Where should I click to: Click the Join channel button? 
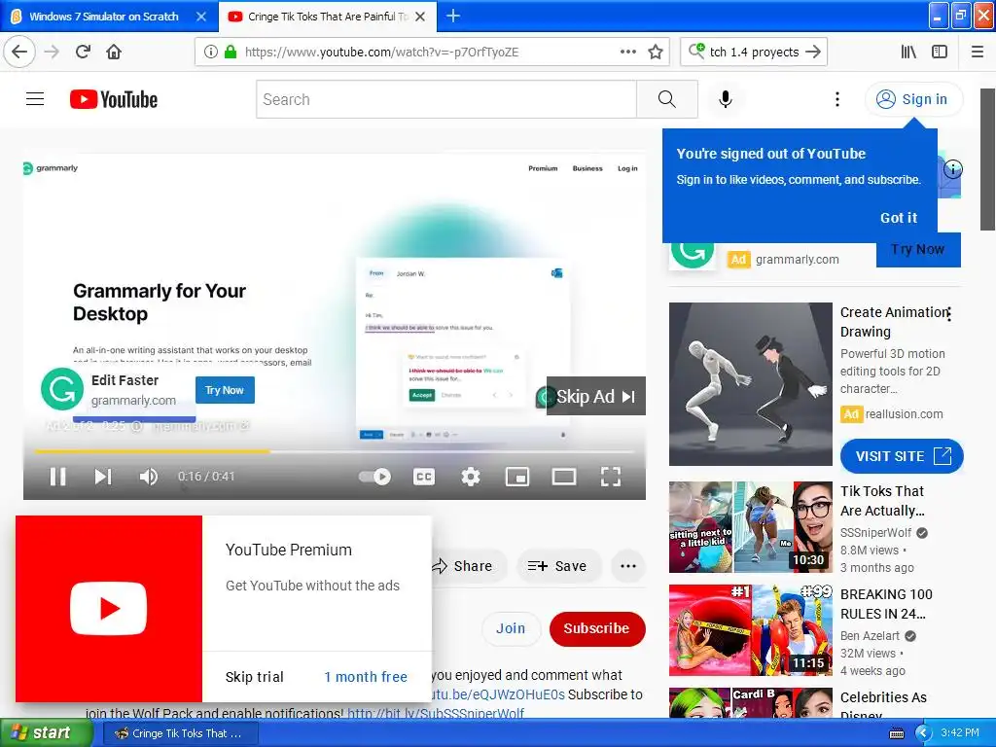[511, 628]
